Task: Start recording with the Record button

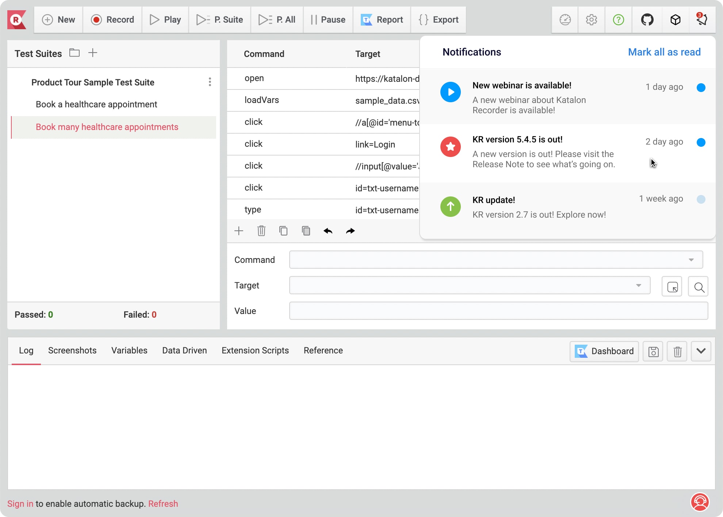Action: point(112,20)
